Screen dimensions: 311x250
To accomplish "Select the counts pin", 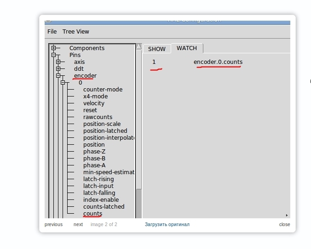I will (x=92, y=214).
